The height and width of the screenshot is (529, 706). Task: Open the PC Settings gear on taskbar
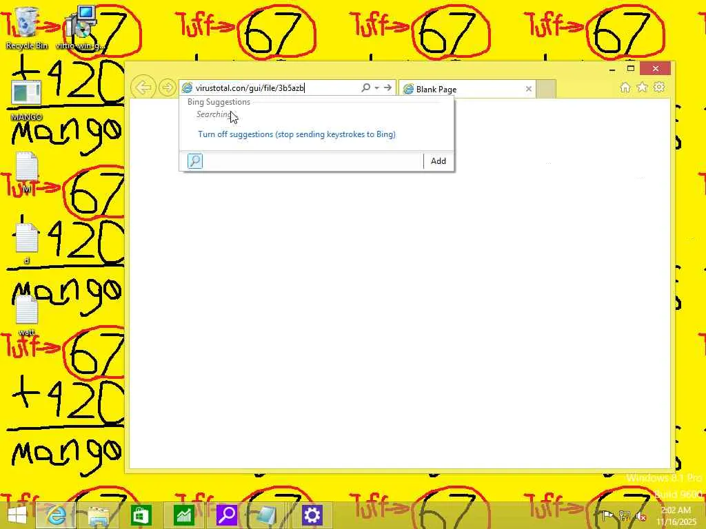(x=312, y=515)
